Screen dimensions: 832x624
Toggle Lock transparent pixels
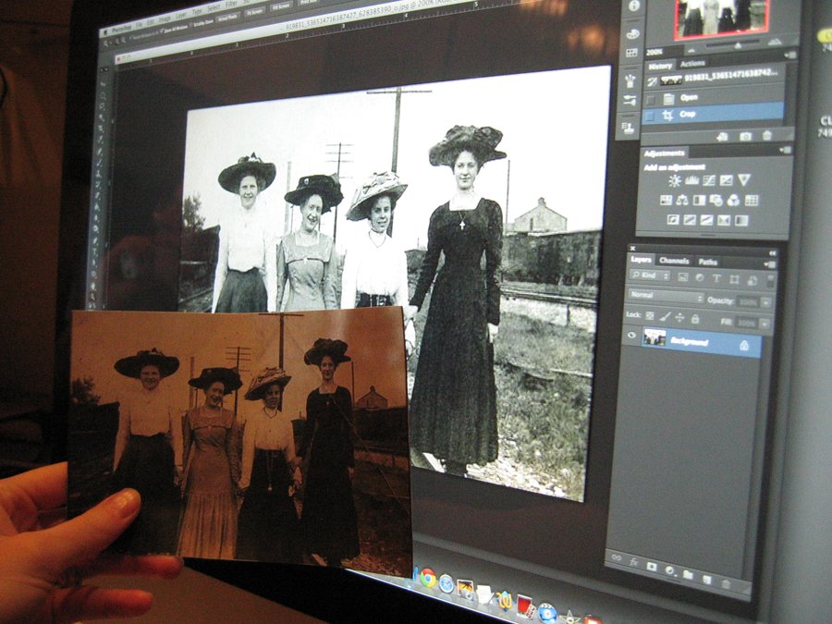[x=650, y=315]
